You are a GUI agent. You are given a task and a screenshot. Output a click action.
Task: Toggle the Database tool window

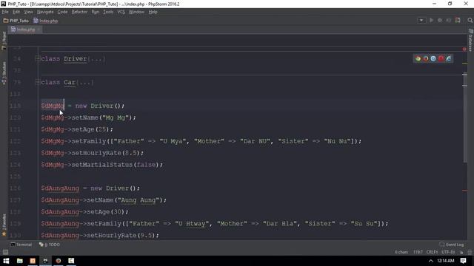(x=470, y=40)
